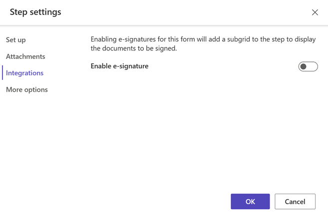328x217 pixels.
Task: Close the Step settings dialog
Action: point(315,12)
